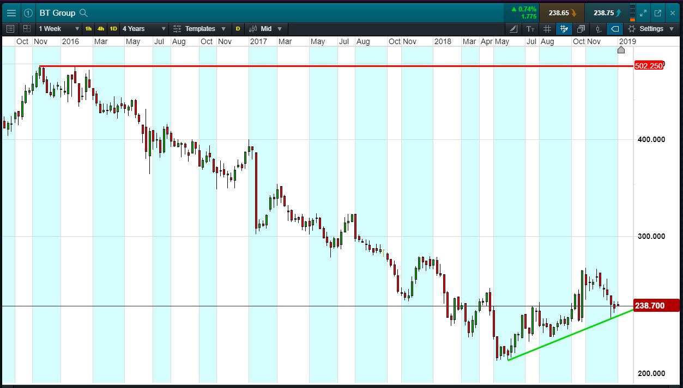Screen dimensions: 683x388
Task: Click the stacked windows compare icon
Action: 581,29
